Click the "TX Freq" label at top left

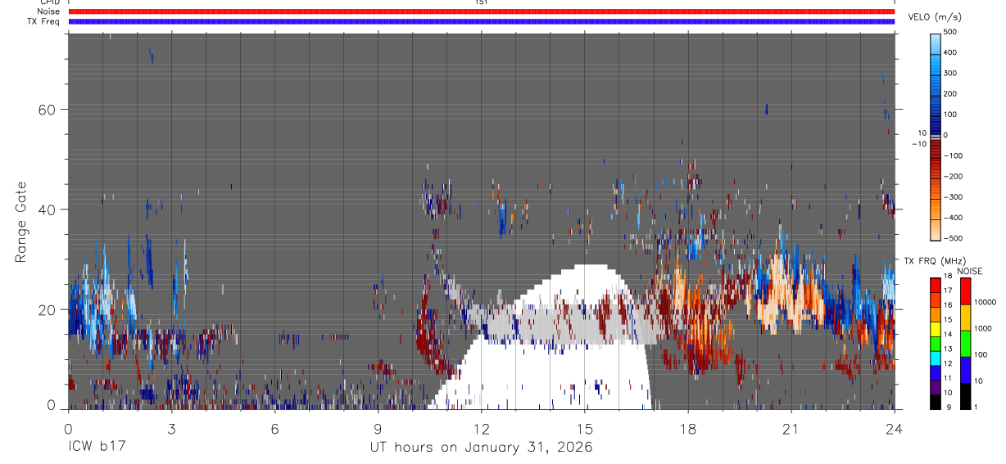(44, 21)
